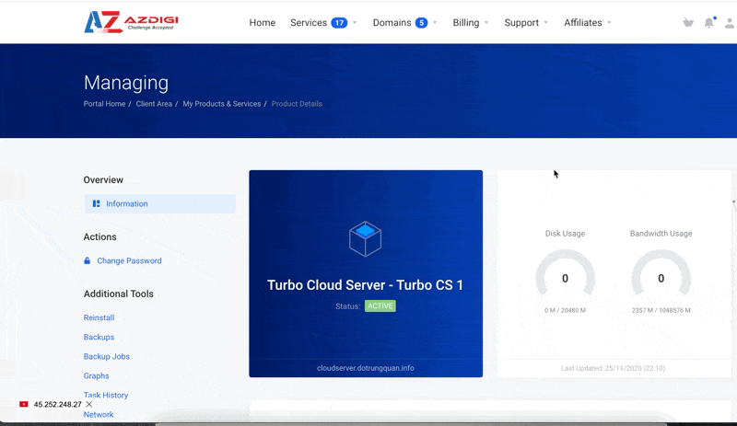Click the cloud server cube icon
The image size is (737, 426).
(366, 239)
